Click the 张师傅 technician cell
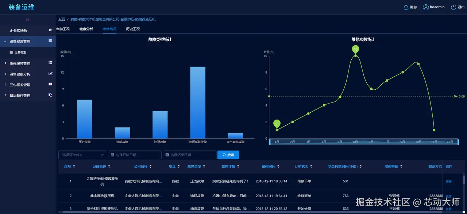467x214 pixels. [394, 196]
